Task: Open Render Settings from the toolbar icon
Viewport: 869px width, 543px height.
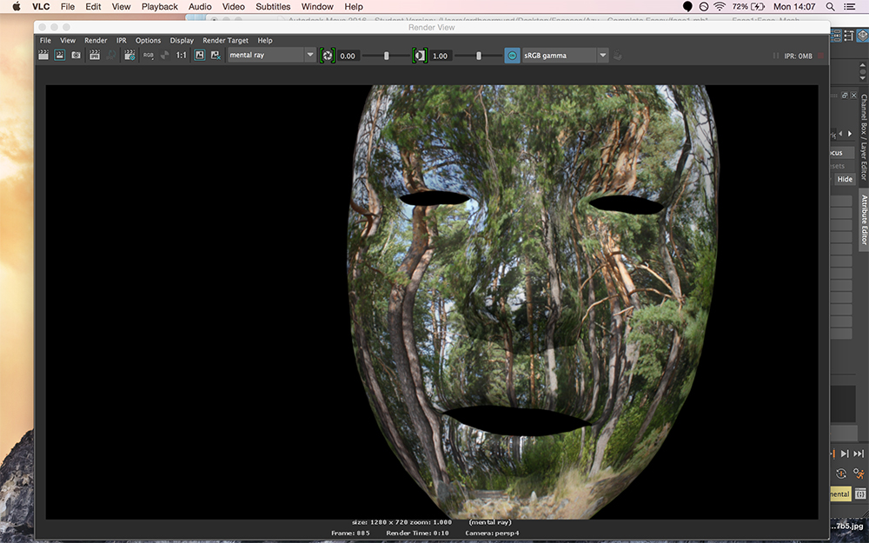Action: 129,55
